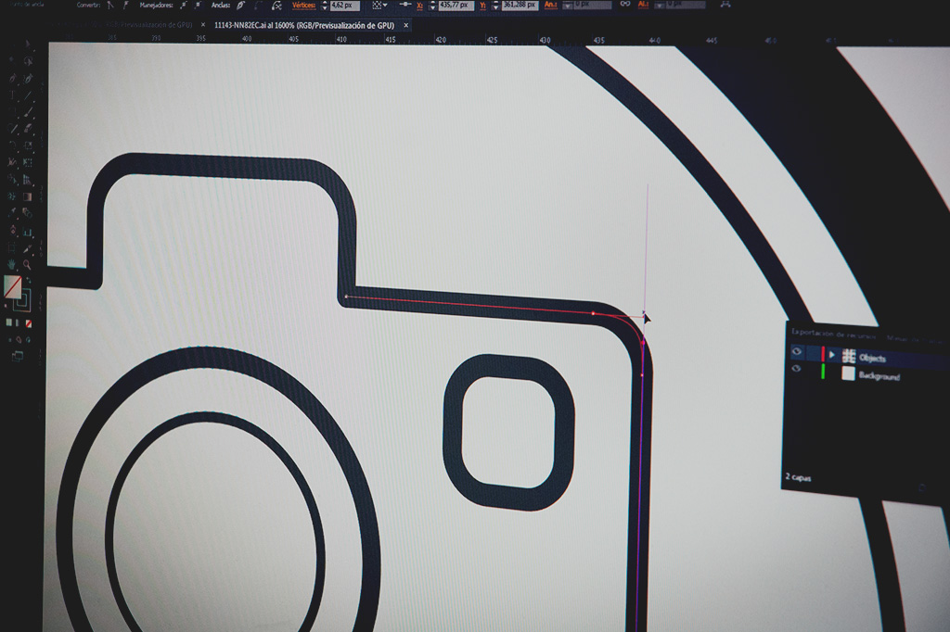Select the Zoom magnifier tool

(28, 264)
